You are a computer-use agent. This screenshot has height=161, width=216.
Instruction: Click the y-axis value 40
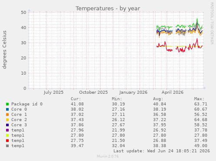pyautogui.click(x=23, y=28)
